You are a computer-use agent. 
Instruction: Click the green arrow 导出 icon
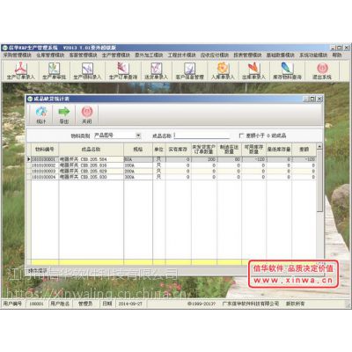pos(64,115)
